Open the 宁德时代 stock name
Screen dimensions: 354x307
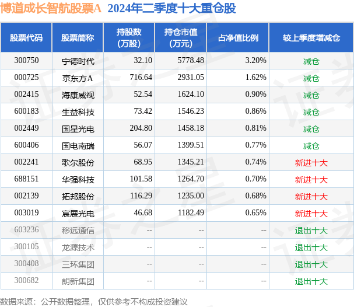coord(78,61)
